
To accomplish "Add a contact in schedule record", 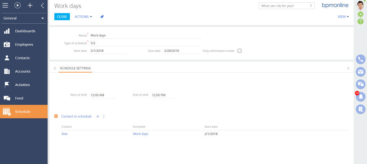I will tap(97, 116).
